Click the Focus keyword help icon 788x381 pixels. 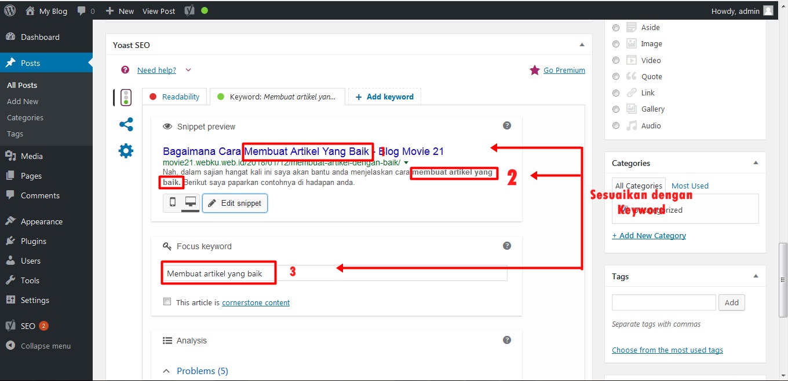click(x=507, y=246)
